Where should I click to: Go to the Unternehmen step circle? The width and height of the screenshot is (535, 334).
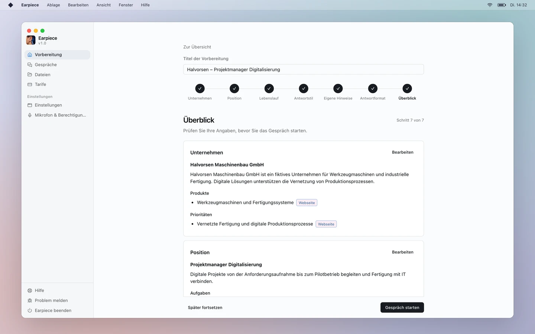point(200,88)
